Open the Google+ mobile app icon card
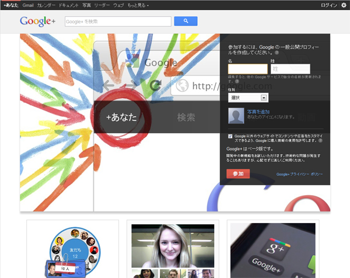This screenshot has width=350, height=278. [273, 249]
